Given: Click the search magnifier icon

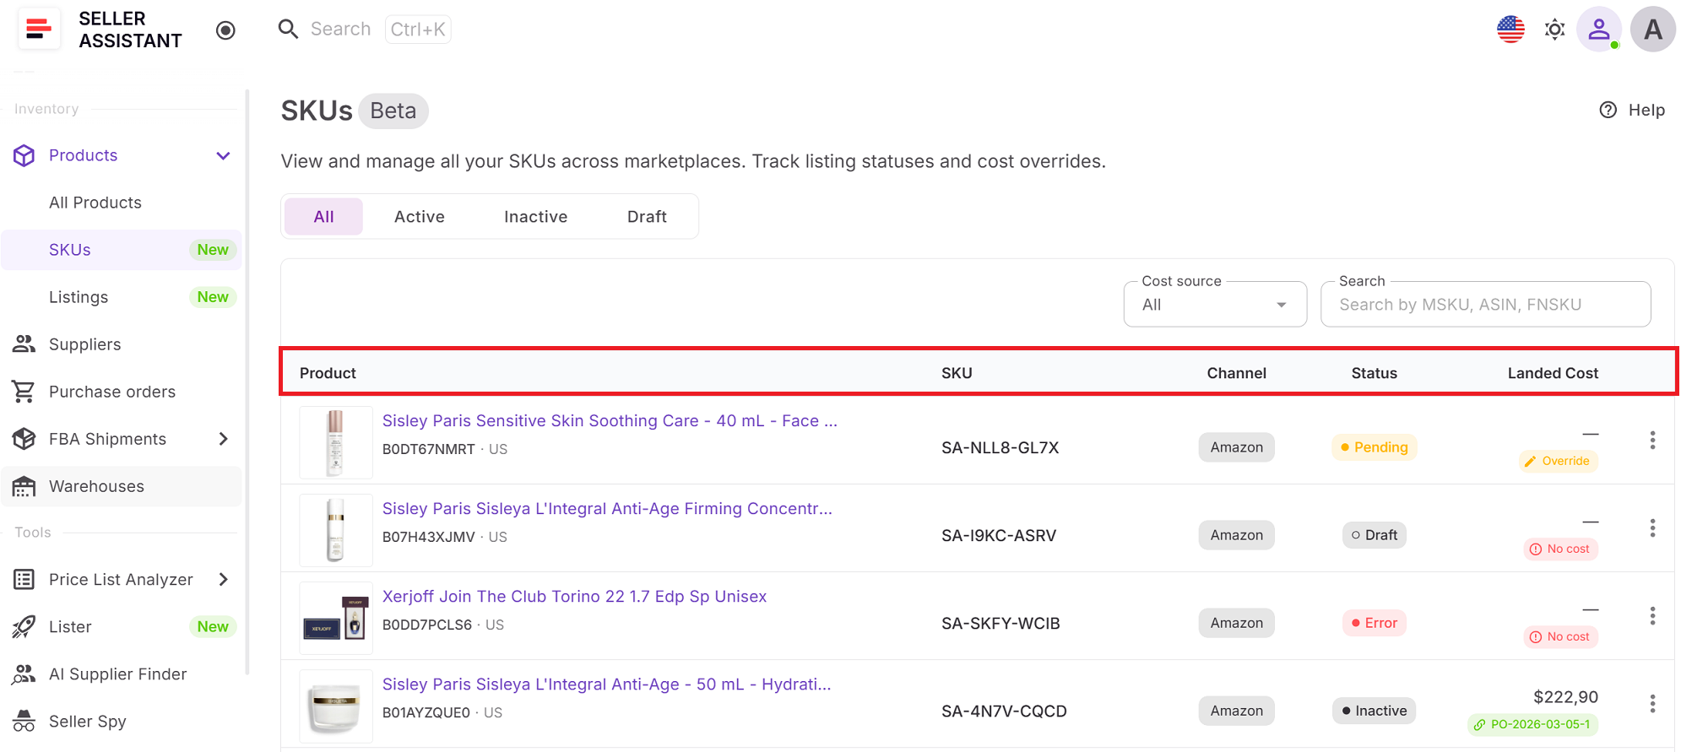Looking at the screenshot, I should point(288,30).
